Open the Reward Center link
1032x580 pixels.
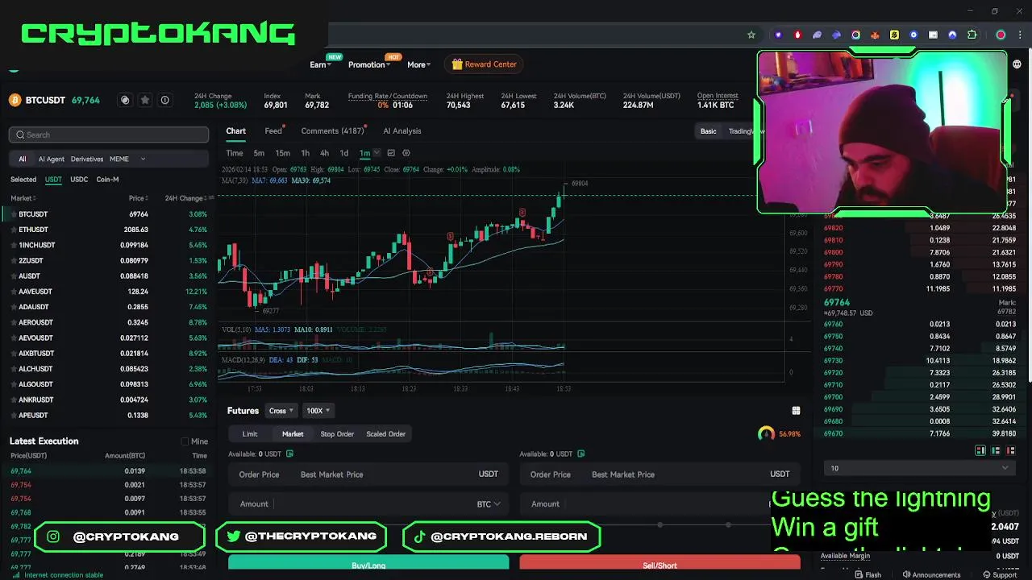tap(485, 64)
